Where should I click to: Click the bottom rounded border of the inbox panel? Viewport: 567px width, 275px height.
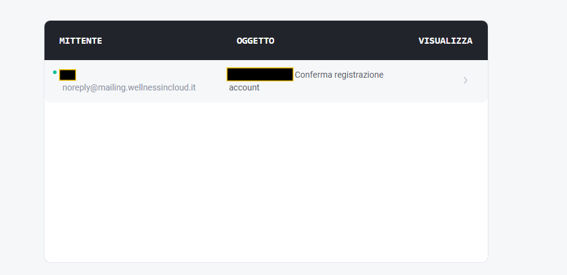[x=266, y=262]
